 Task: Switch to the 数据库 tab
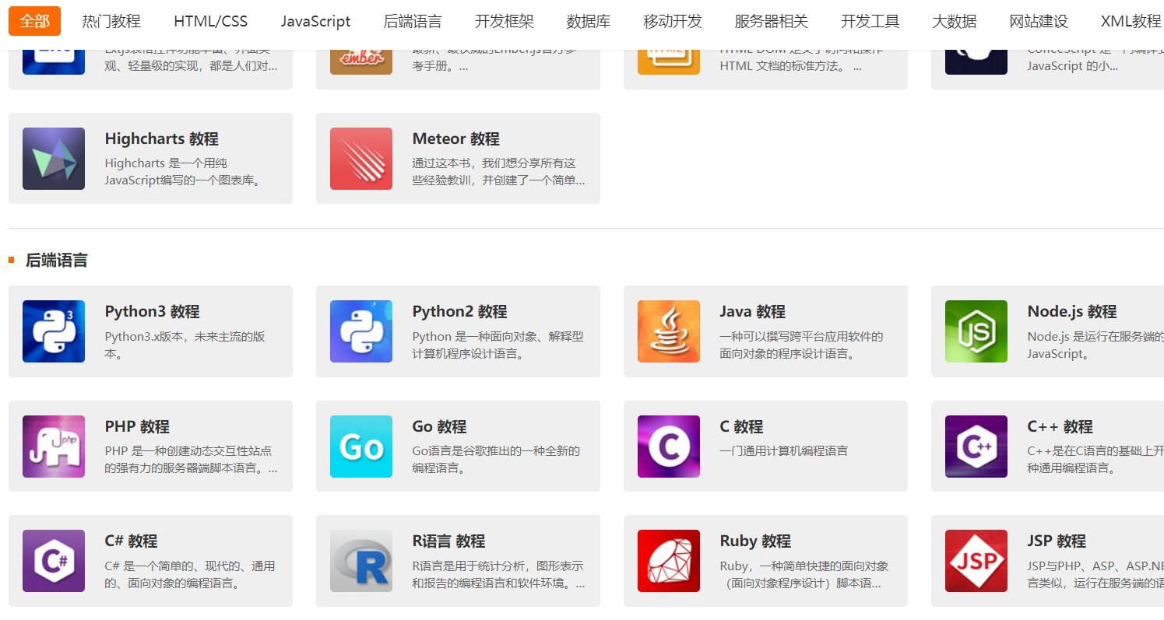[589, 21]
